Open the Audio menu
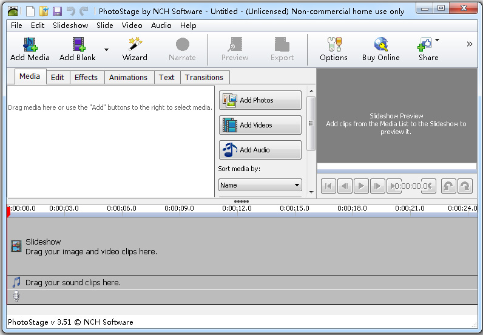 click(x=161, y=25)
